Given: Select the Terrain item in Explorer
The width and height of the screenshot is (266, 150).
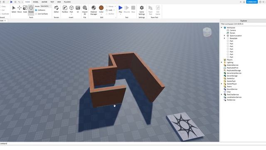Looking at the screenshot, I should coord(232,33).
